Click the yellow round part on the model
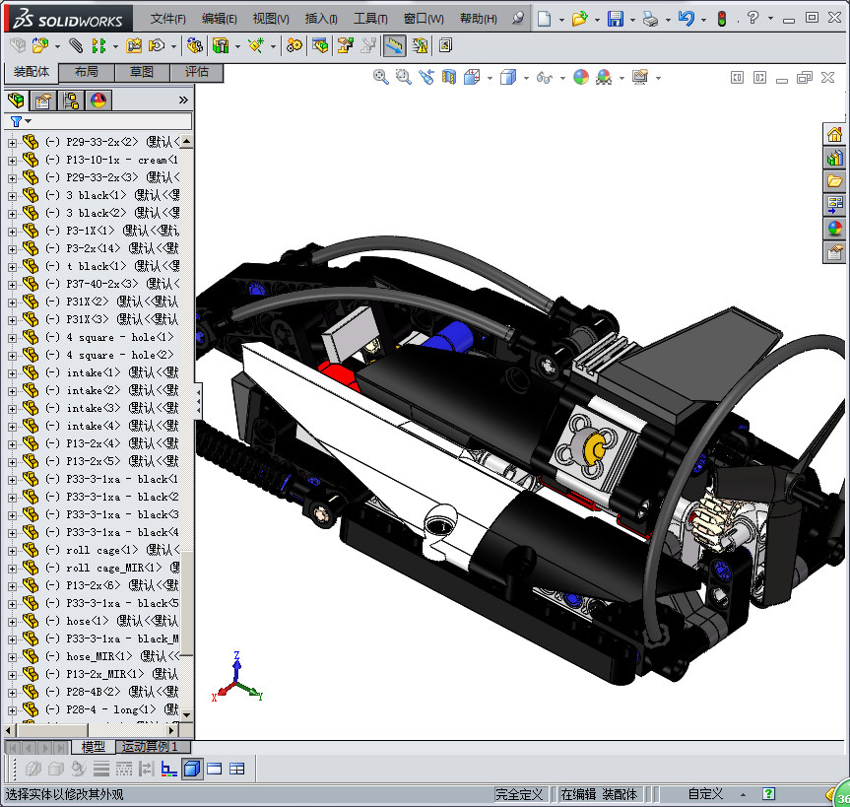The height and width of the screenshot is (807, 850). 595,448
